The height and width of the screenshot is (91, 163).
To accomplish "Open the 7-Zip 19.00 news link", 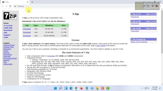I will (135, 31).
